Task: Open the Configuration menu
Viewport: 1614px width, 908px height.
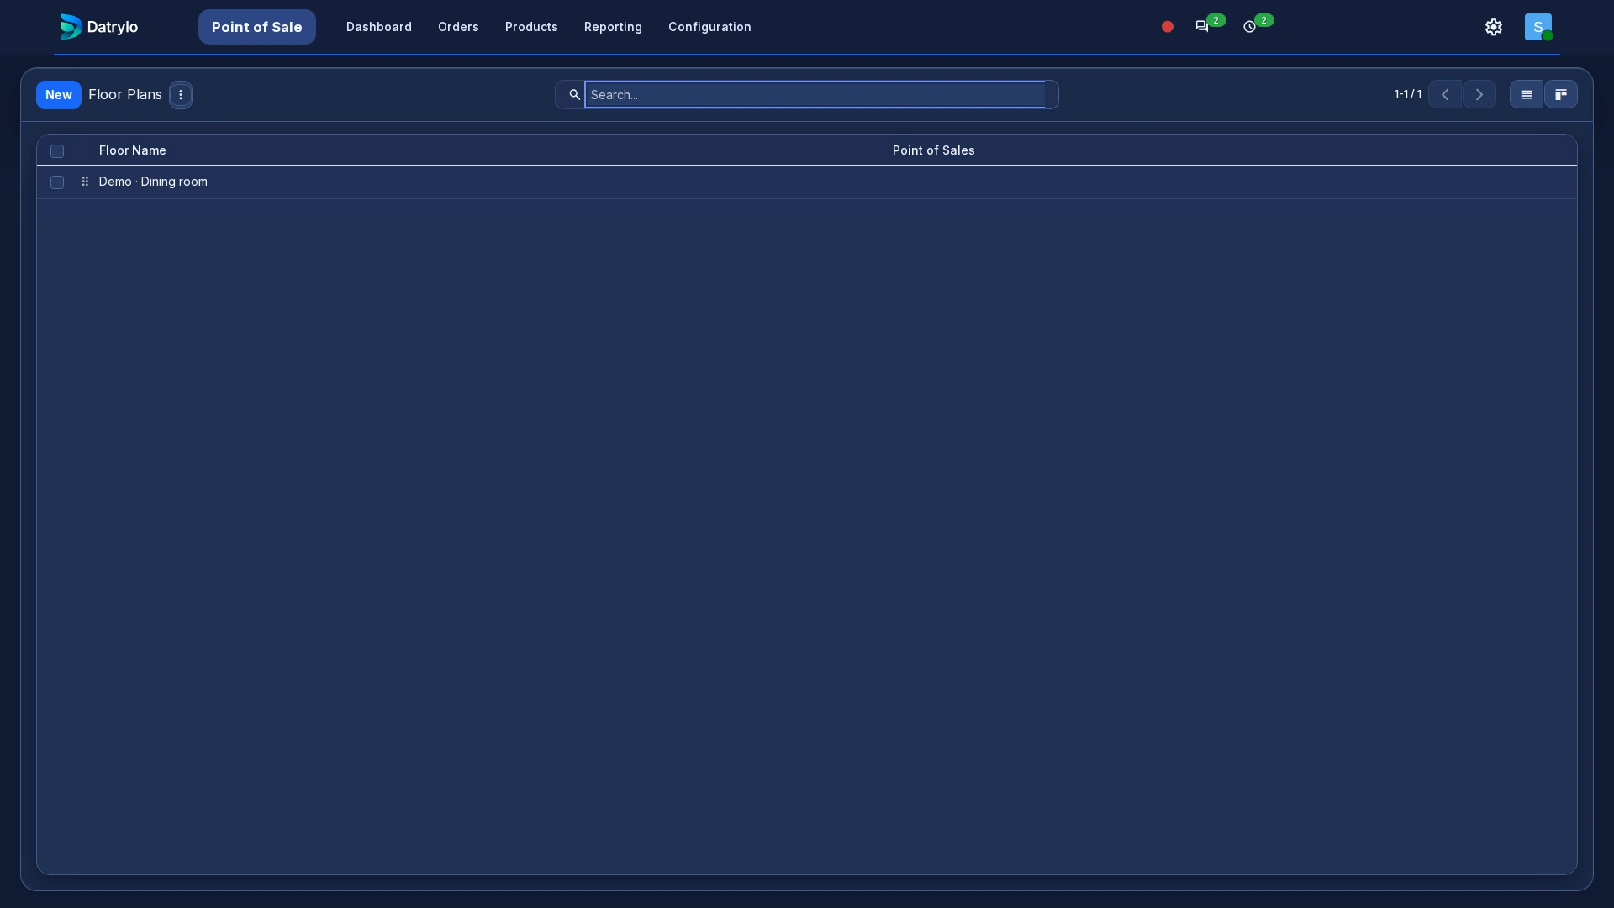Action: coord(709,27)
